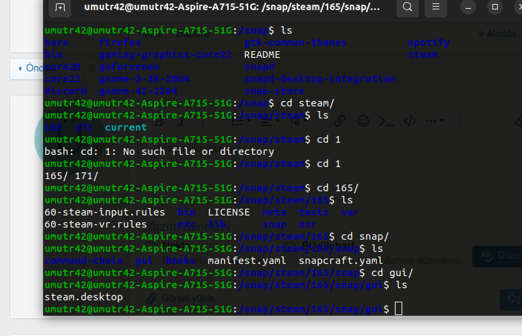Click the reply arrow button
Screen dimensions: 522x336
click(511, 299)
